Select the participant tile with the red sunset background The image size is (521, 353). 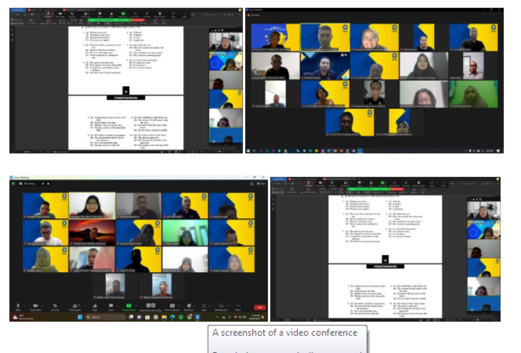click(92, 233)
